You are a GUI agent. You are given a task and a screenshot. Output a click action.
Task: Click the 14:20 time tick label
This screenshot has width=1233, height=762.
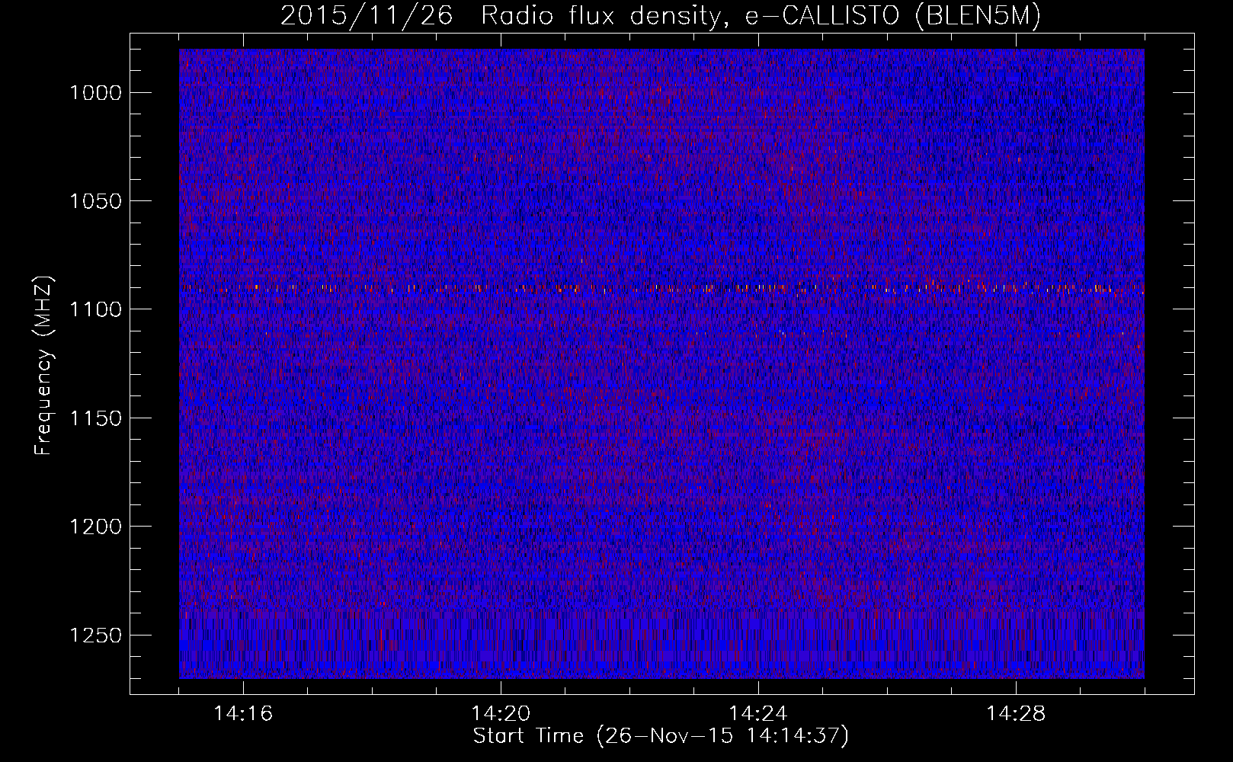(501, 714)
